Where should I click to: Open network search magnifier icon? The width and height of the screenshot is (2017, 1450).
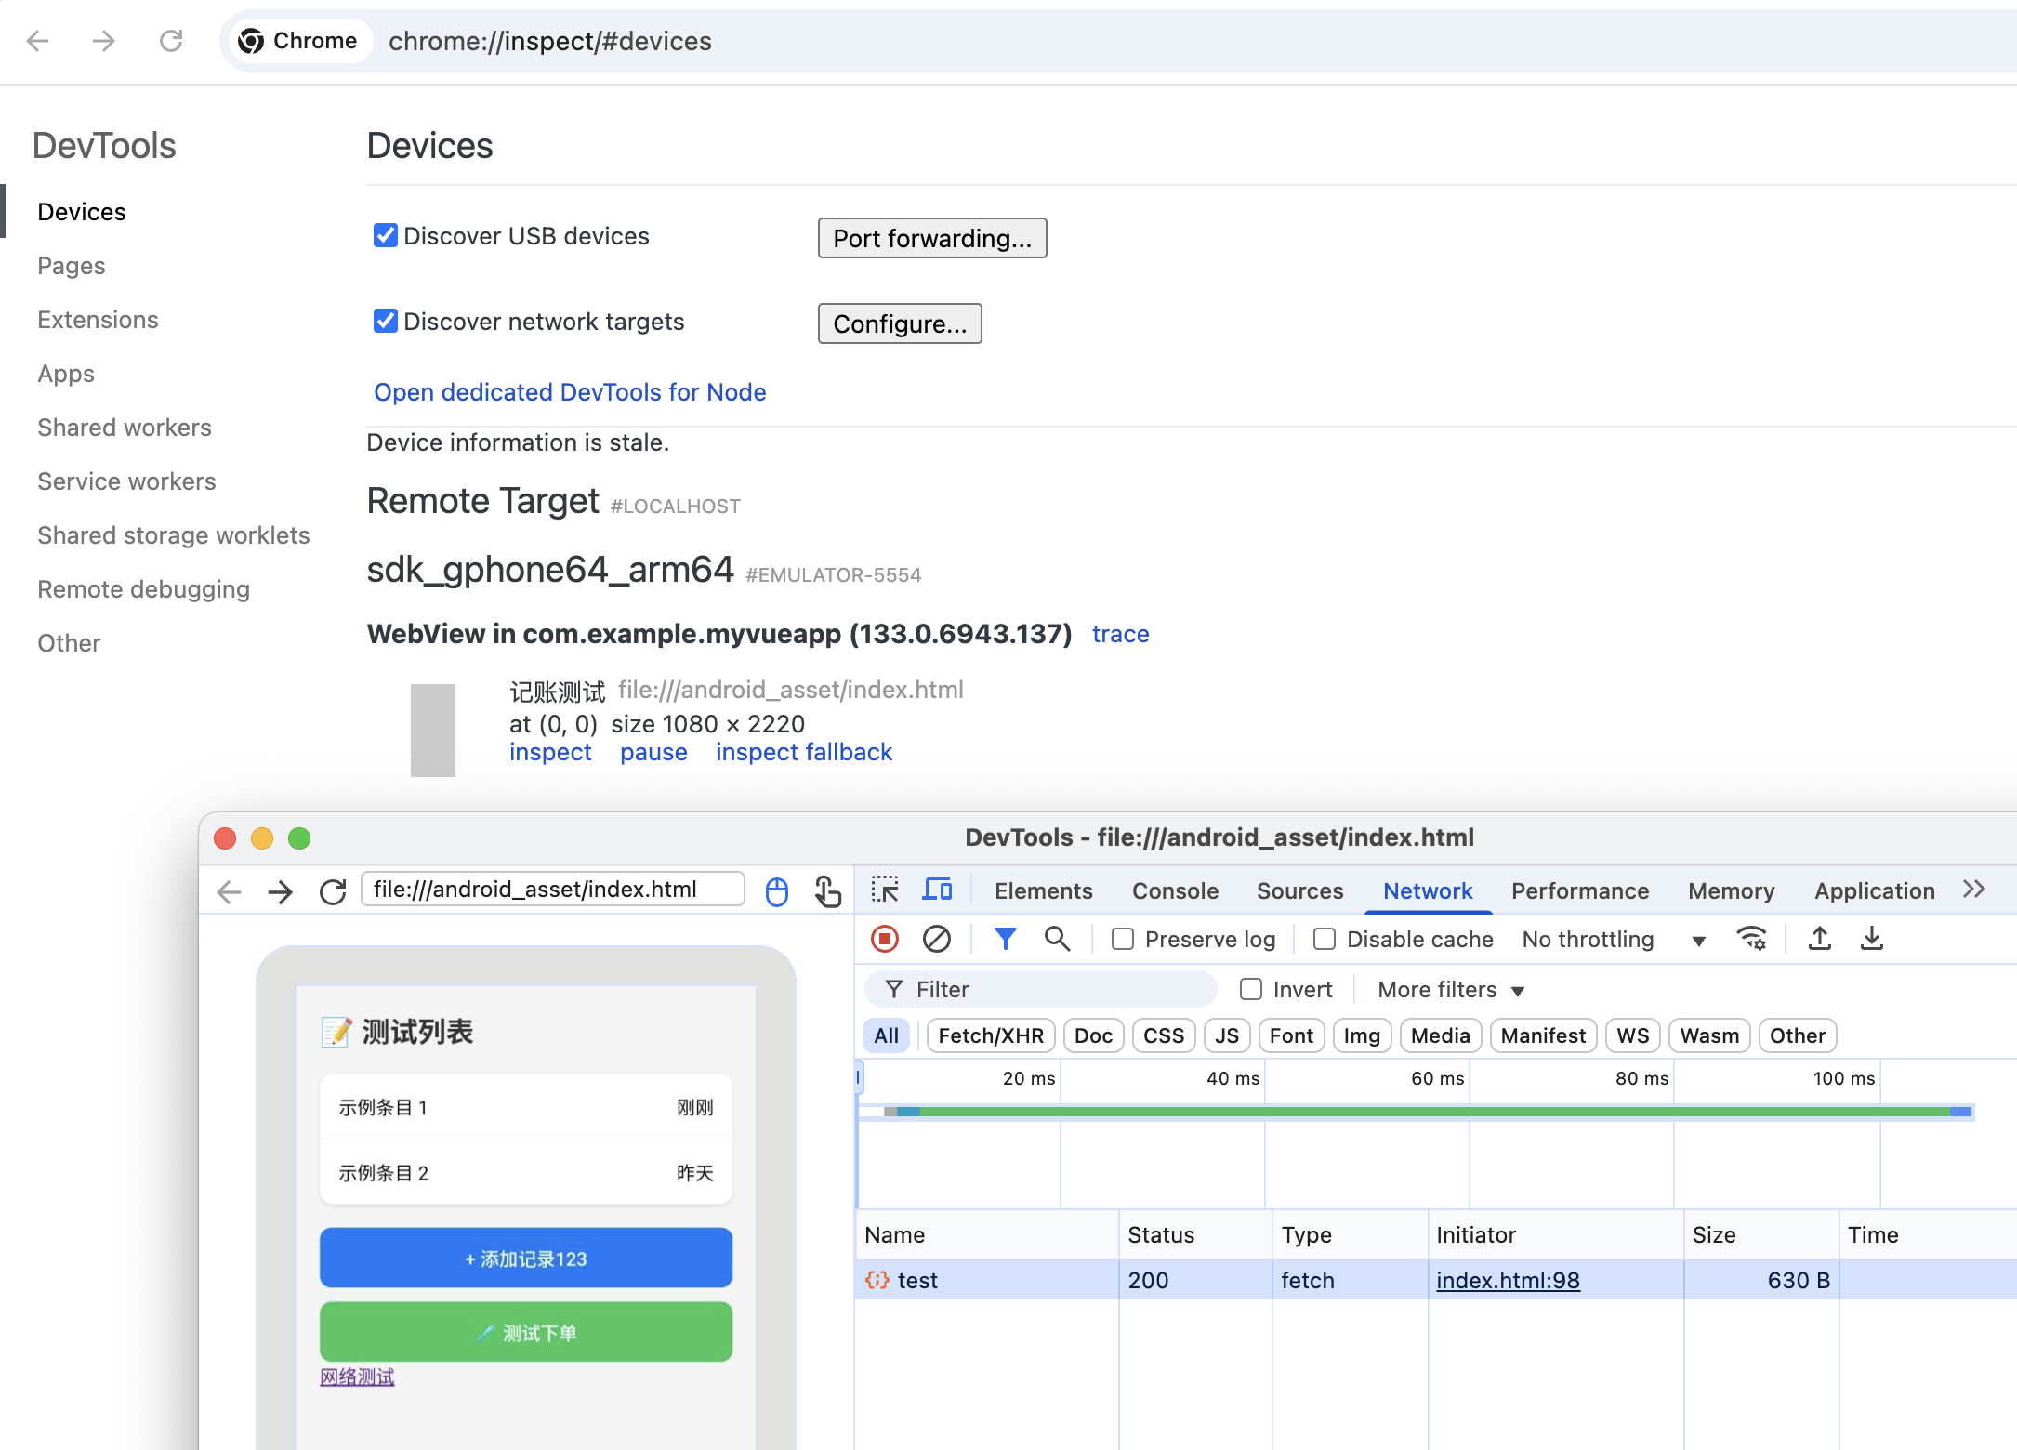tap(1057, 939)
